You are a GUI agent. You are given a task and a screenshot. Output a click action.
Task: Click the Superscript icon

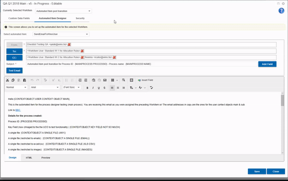[x=53, y=80]
